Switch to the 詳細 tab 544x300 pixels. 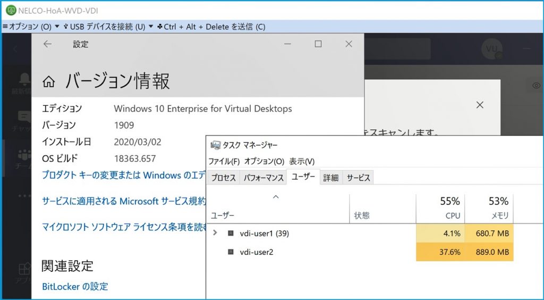(x=330, y=178)
